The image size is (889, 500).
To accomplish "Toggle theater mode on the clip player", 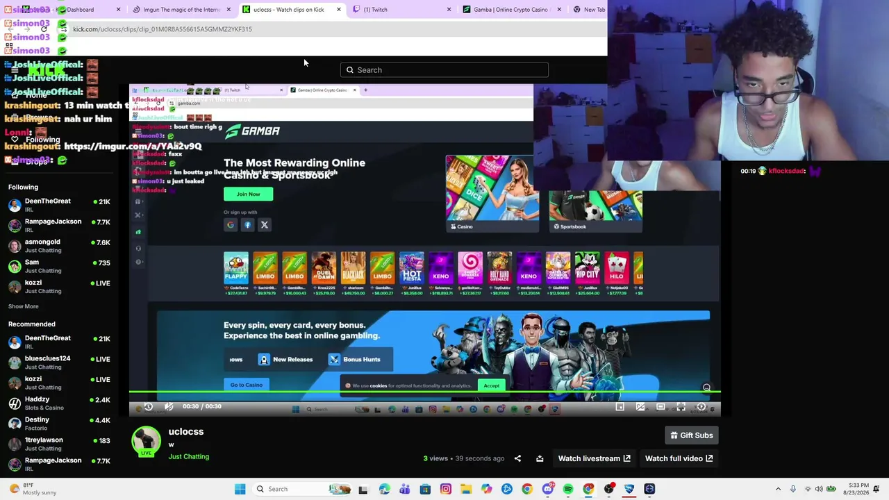I will click(x=660, y=406).
